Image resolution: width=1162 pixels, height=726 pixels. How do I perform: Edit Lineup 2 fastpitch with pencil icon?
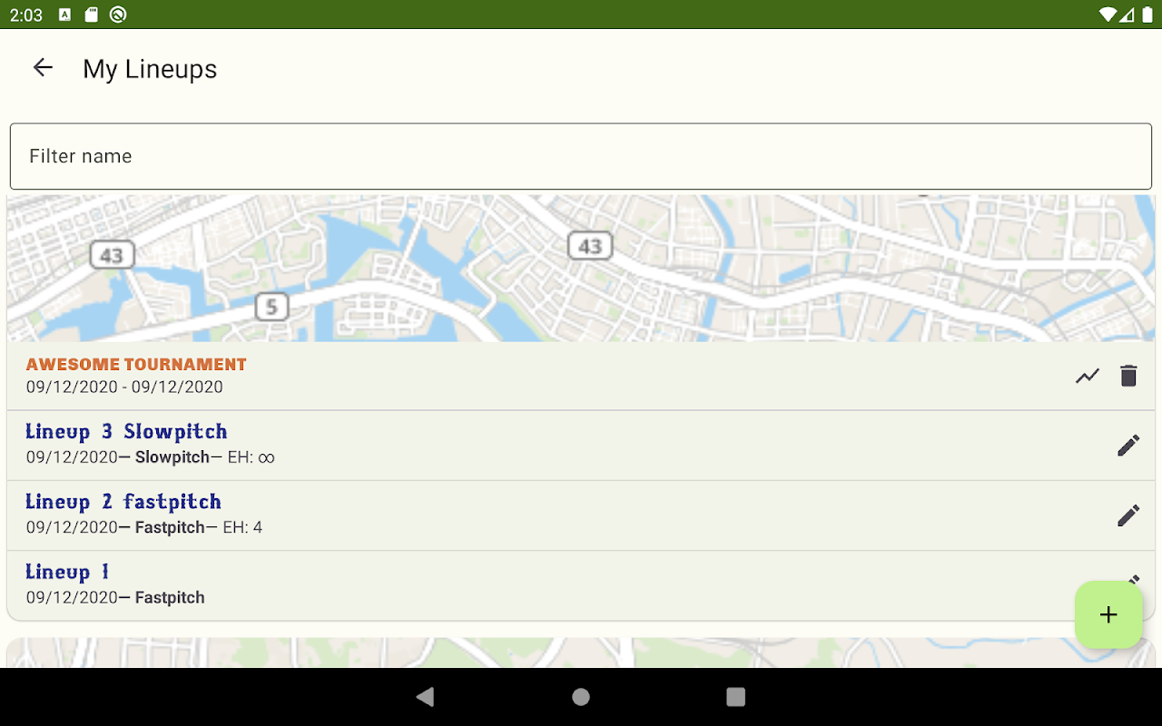click(x=1128, y=515)
